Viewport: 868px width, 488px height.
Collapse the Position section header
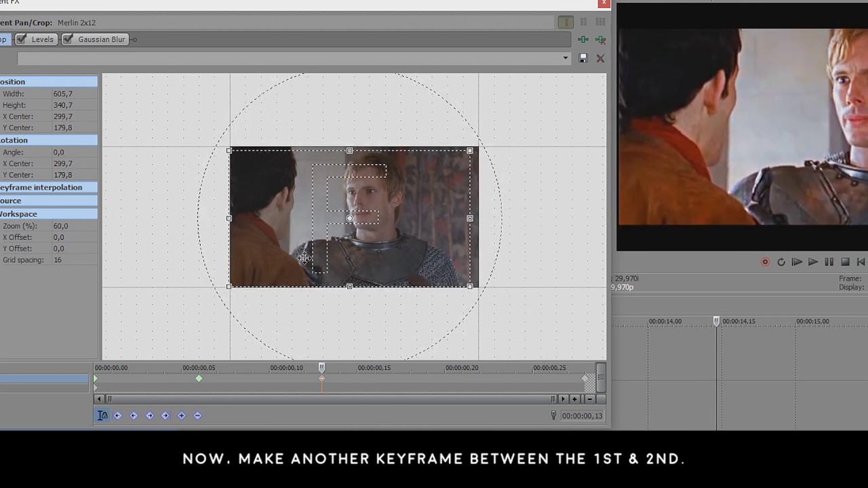(49, 82)
